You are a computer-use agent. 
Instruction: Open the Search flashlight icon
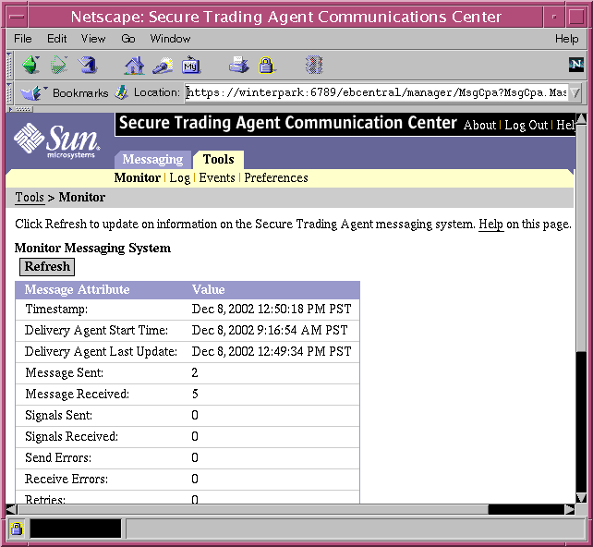(x=163, y=65)
